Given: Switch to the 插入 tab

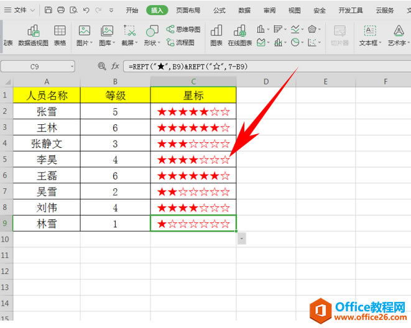Looking at the screenshot, I should 157,10.
